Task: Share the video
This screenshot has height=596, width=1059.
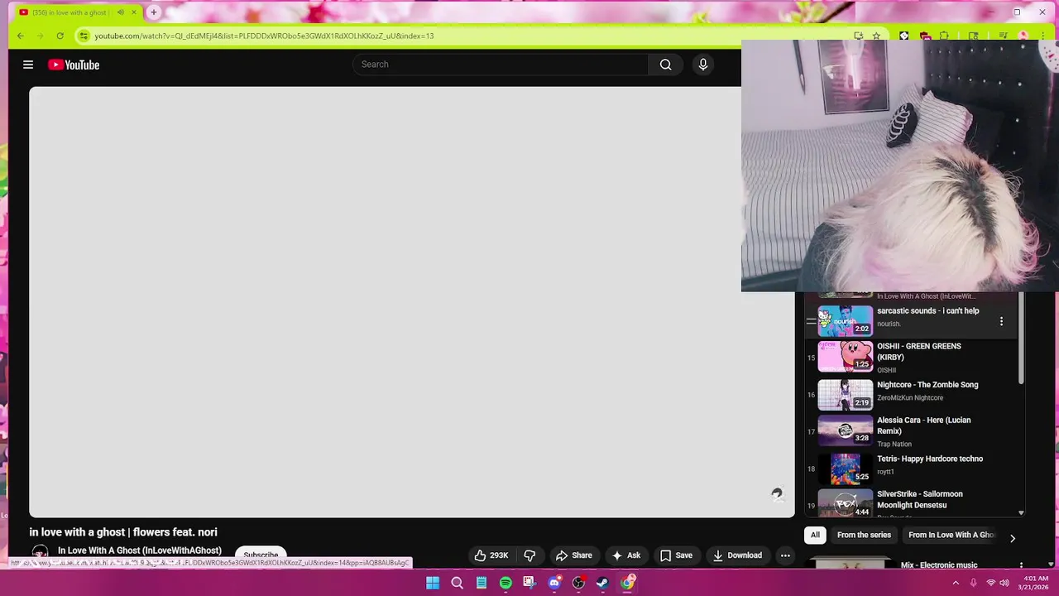Action: click(x=574, y=555)
